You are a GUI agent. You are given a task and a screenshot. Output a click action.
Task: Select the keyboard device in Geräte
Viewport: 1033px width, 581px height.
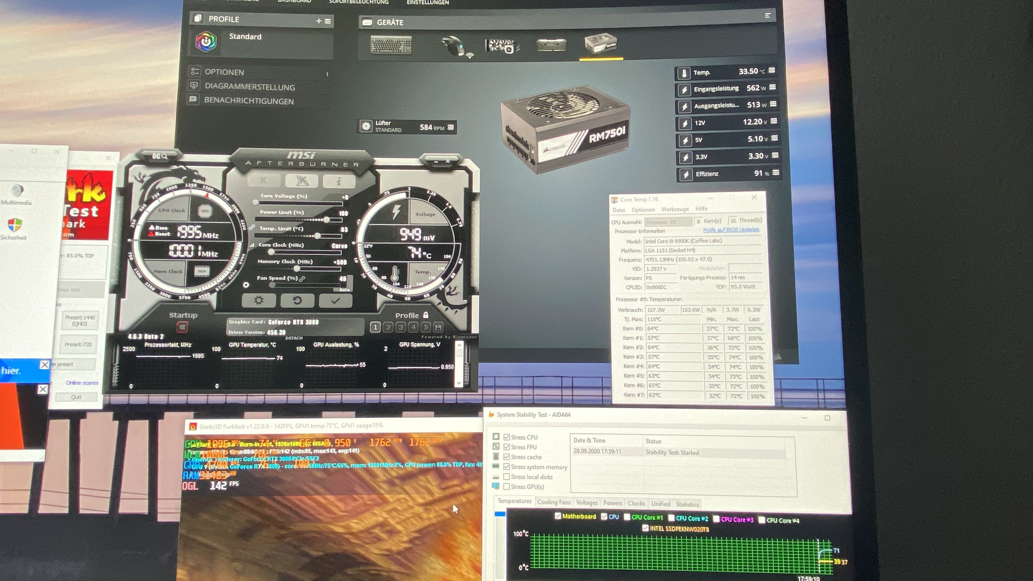click(391, 45)
